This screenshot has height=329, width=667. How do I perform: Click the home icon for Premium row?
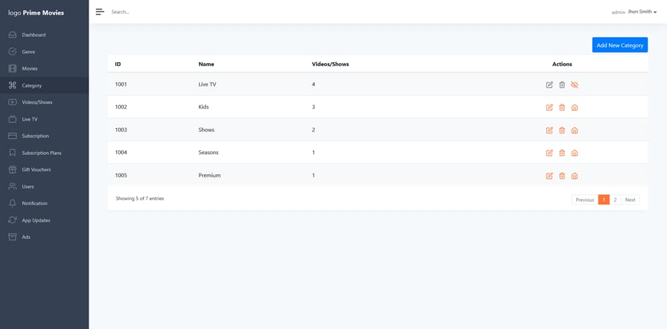[574, 176]
